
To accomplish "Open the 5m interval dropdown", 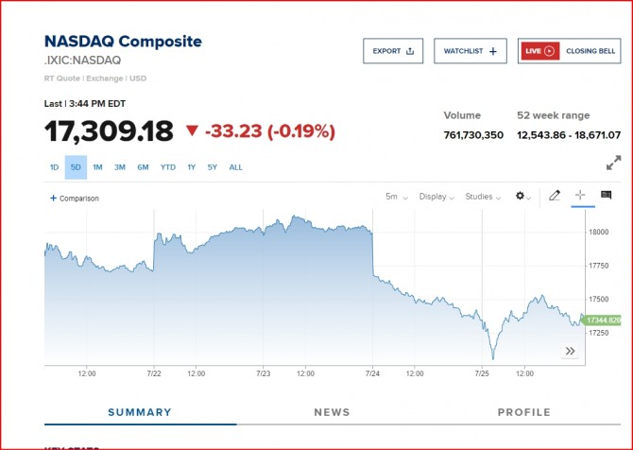I will (396, 197).
